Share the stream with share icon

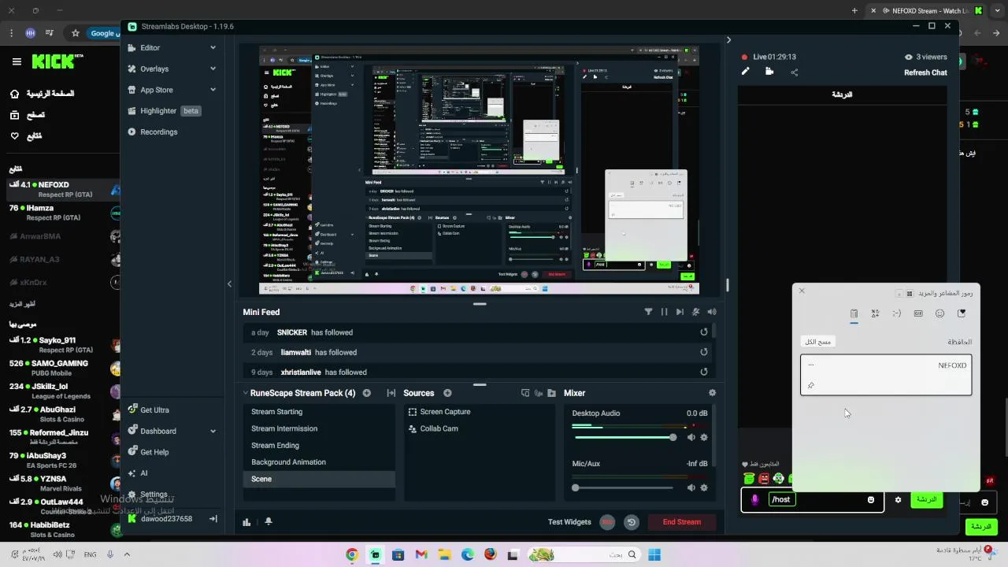794,72
